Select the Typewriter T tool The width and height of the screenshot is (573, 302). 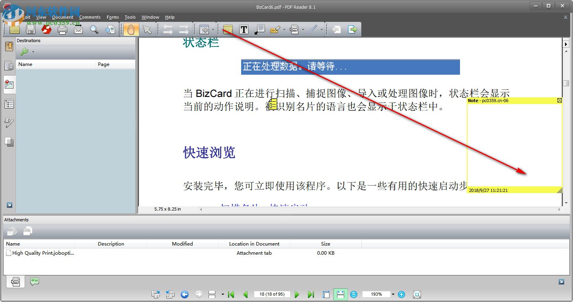pos(244,29)
